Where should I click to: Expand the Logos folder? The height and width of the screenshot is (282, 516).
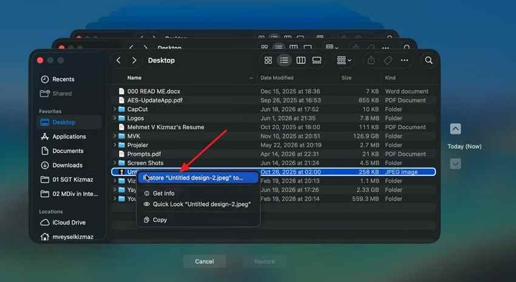click(x=115, y=118)
